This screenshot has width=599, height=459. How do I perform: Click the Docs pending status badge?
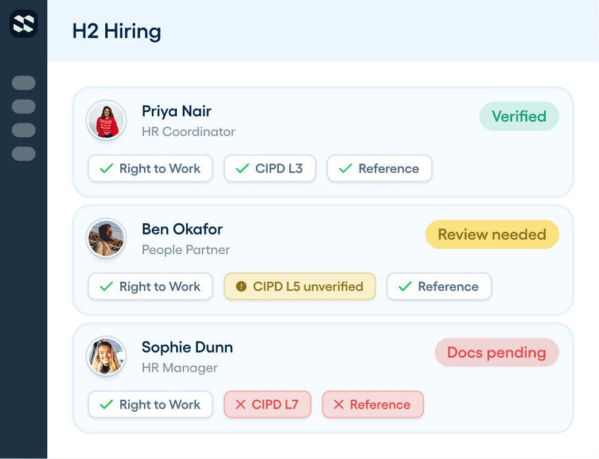pos(496,352)
